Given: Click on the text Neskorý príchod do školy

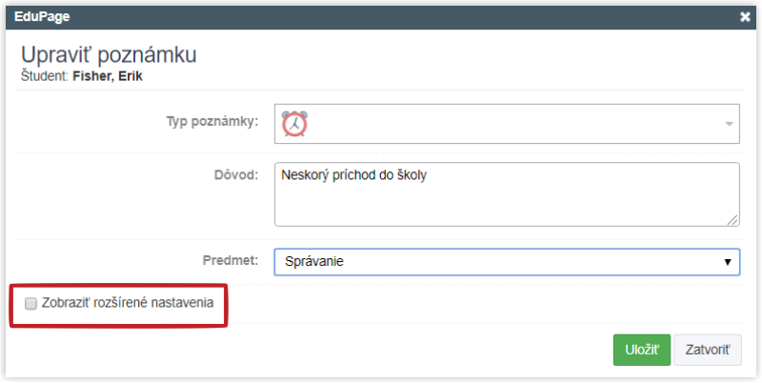Looking at the screenshot, I should click(x=353, y=175).
